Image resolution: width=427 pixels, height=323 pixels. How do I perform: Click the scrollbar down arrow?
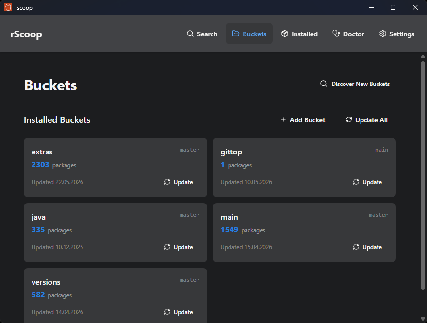pos(423,319)
